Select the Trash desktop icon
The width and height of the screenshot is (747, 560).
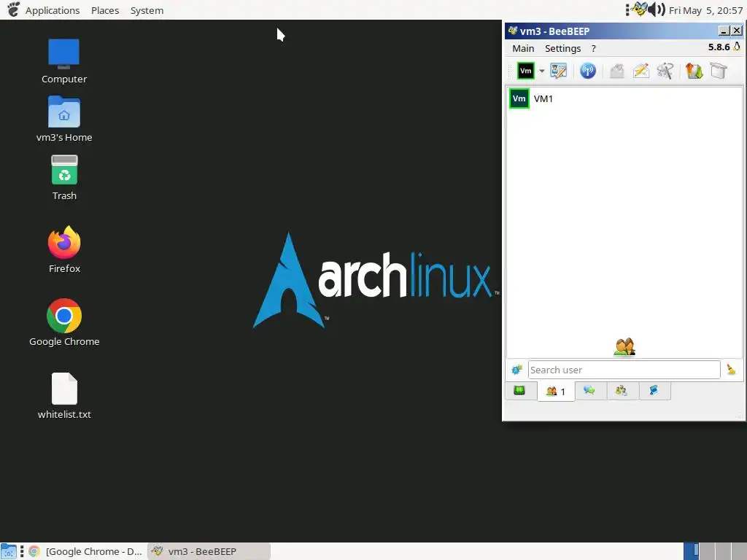tap(64, 178)
